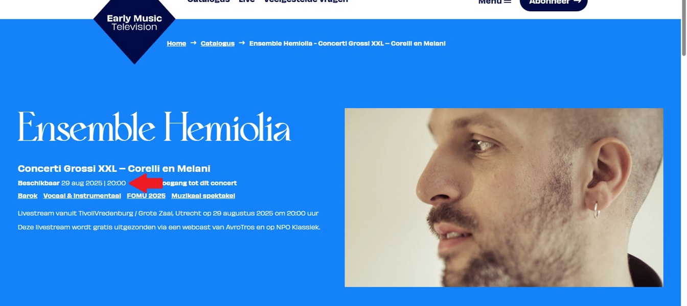The width and height of the screenshot is (687, 306).
Task: Click the breadcrumb arrow after Home
Action: (193, 43)
